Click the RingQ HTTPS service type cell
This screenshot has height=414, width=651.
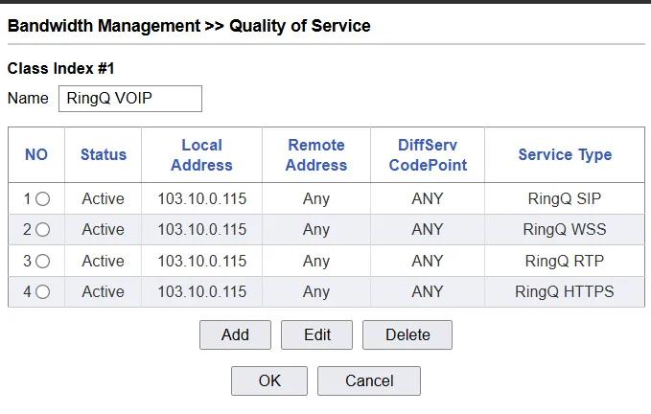(x=565, y=291)
